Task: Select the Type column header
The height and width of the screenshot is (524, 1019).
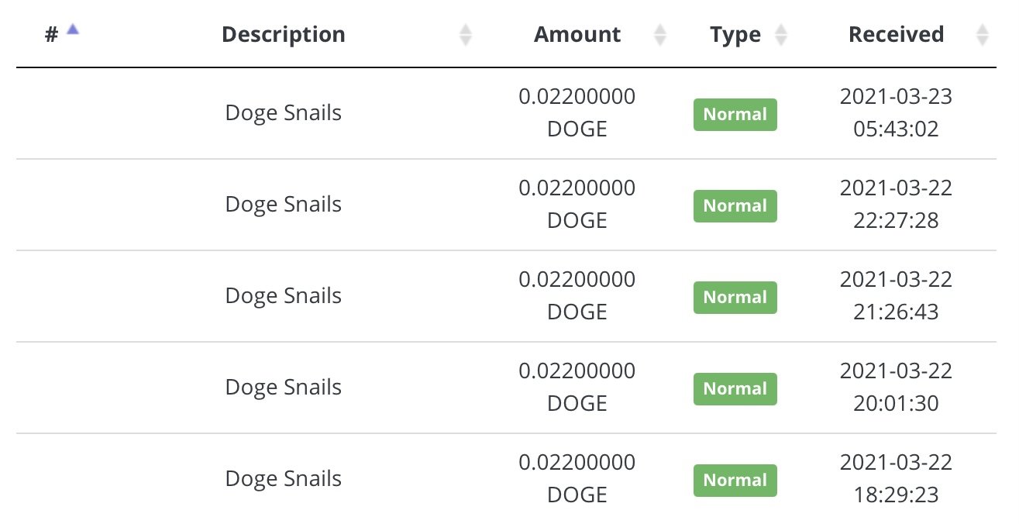Action: click(x=735, y=35)
